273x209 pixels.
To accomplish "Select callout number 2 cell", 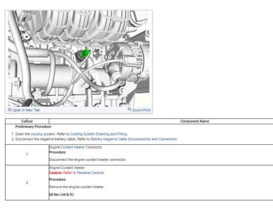I will tap(27, 183).
